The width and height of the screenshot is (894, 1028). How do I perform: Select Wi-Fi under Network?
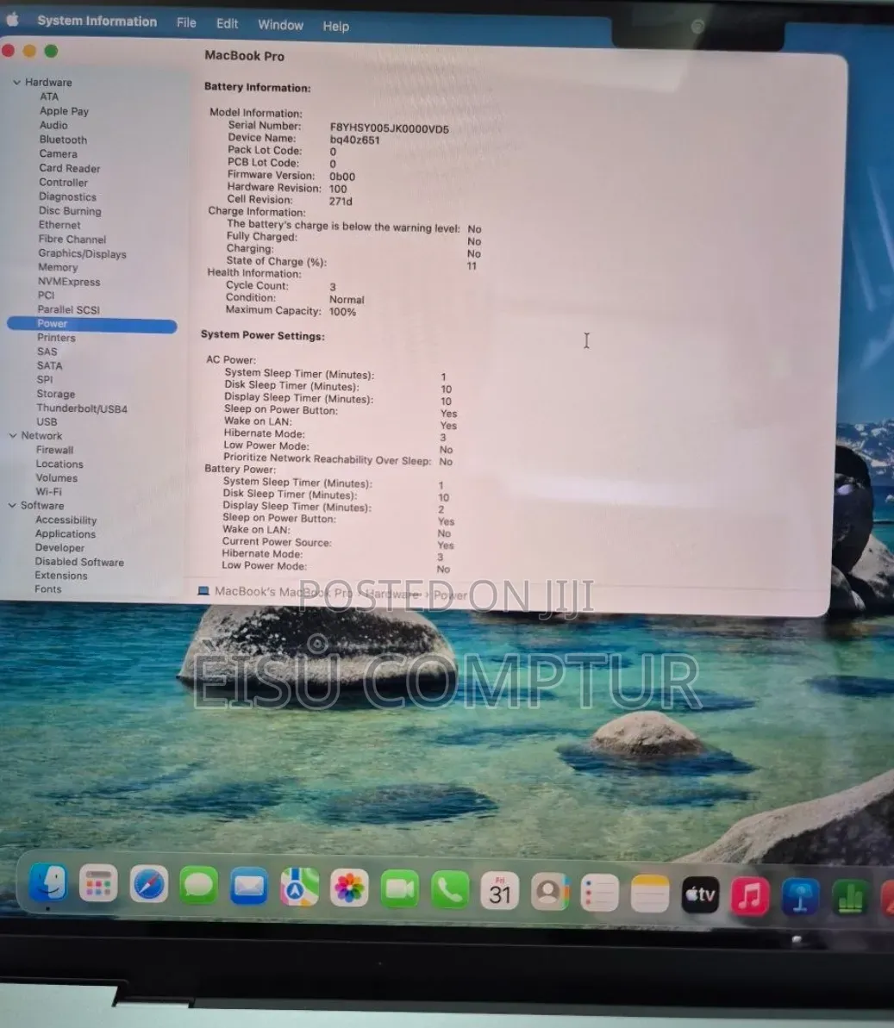(x=48, y=492)
